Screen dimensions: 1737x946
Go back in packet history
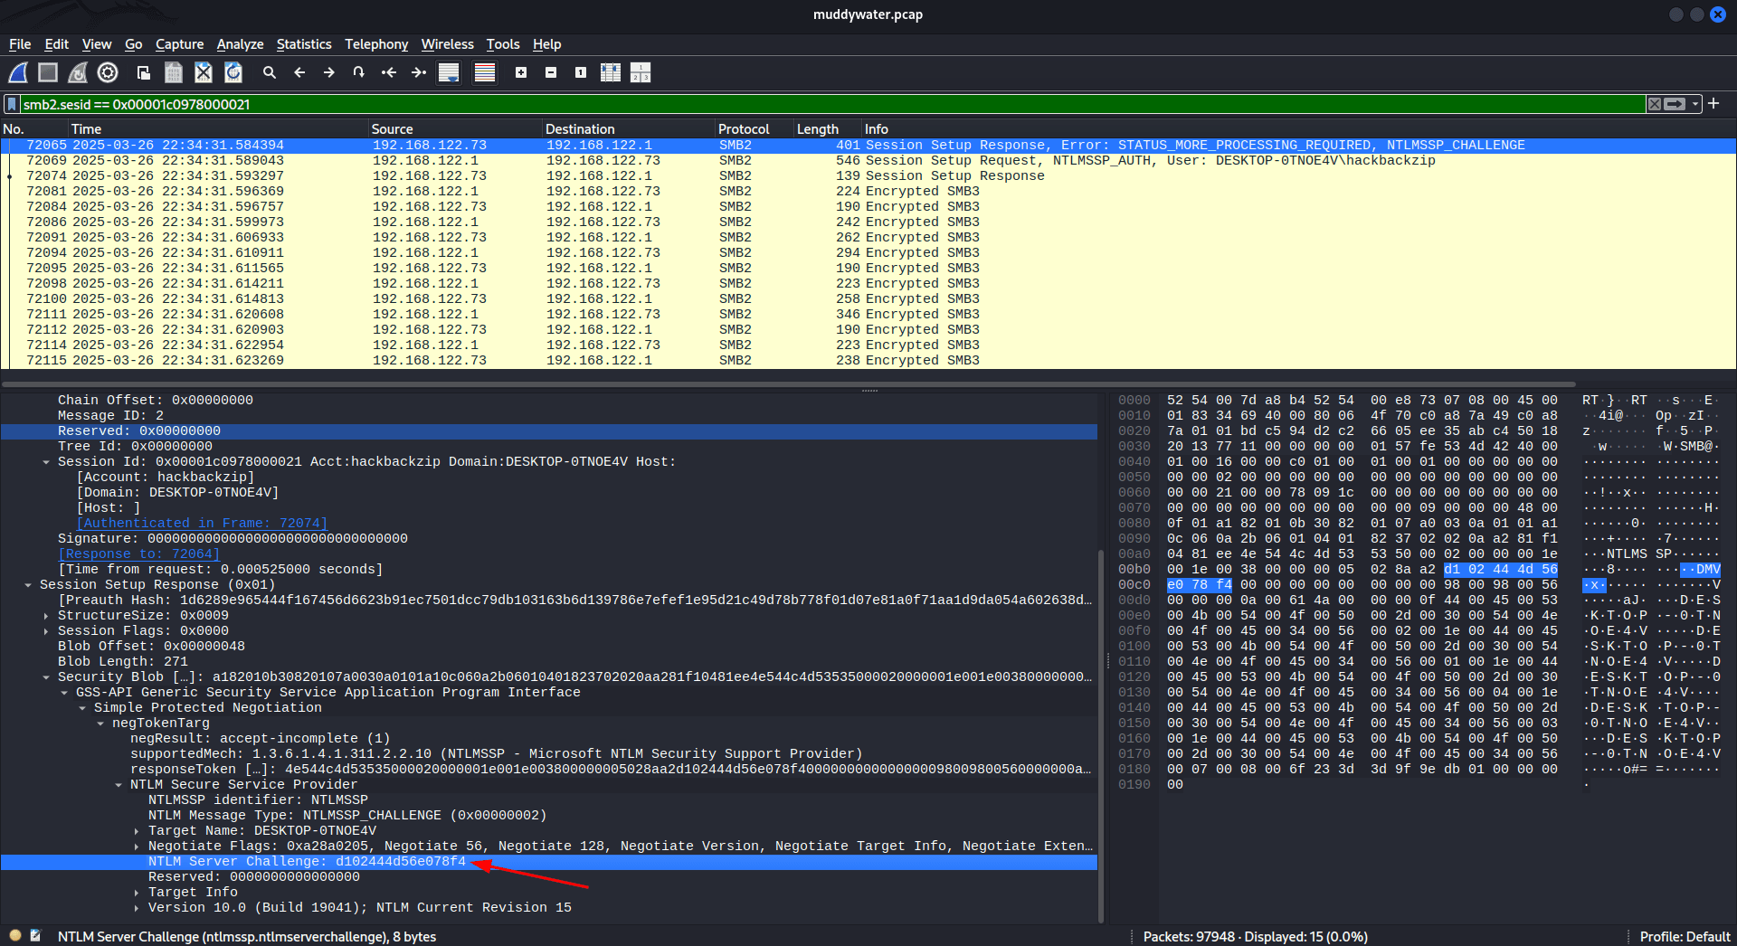[x=299, y=72]
